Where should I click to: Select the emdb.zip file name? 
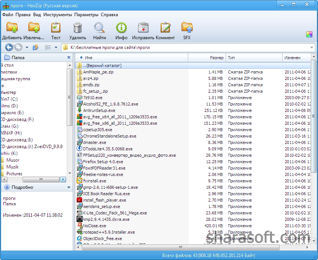pos(91,85)
